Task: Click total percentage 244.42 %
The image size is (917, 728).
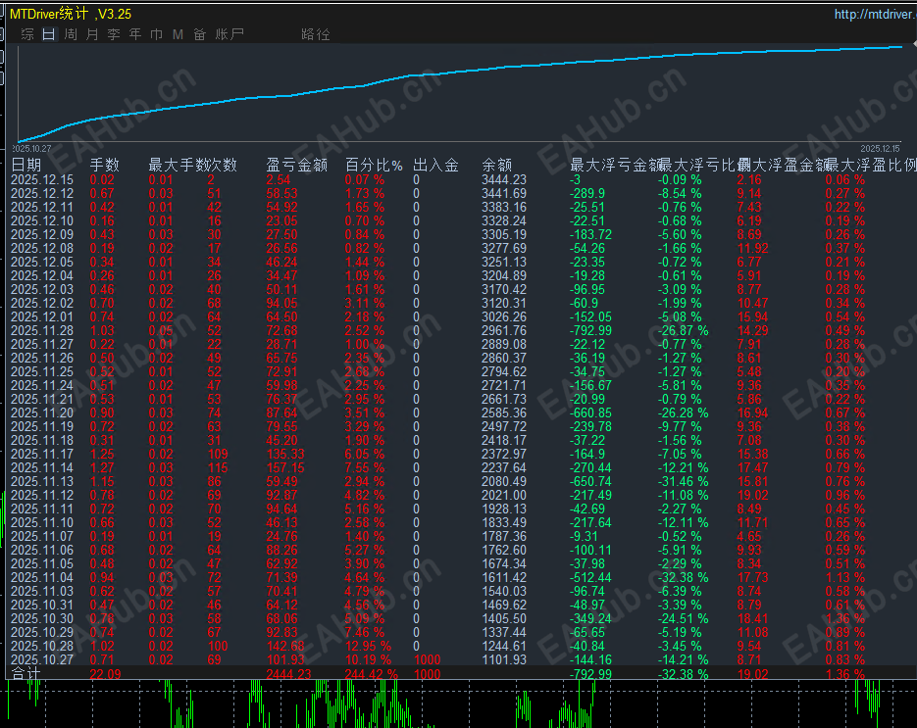Action: click(x=372, y=674)
